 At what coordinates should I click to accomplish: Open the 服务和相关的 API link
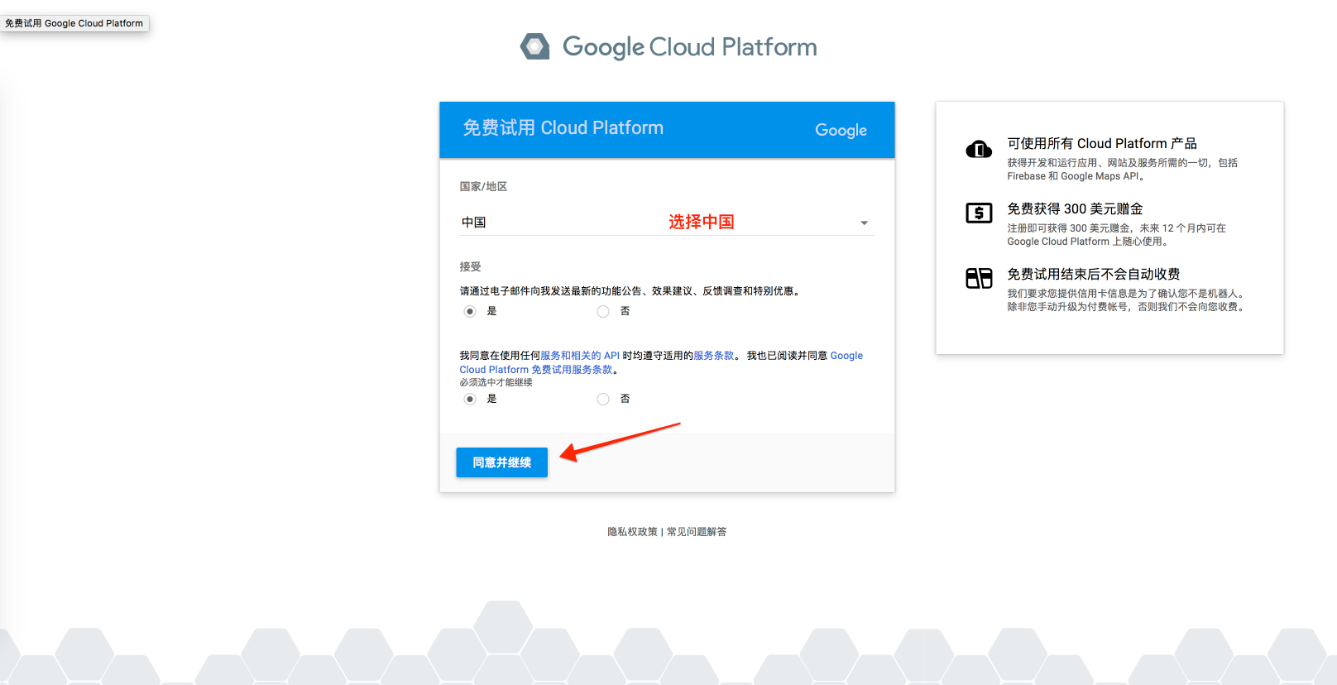point(580,356)
